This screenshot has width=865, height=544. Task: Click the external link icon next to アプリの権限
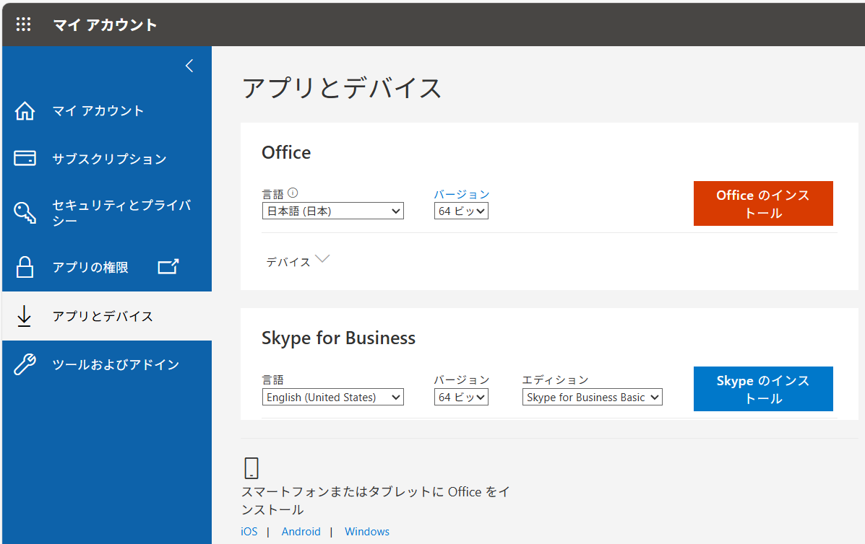point(168,266)
